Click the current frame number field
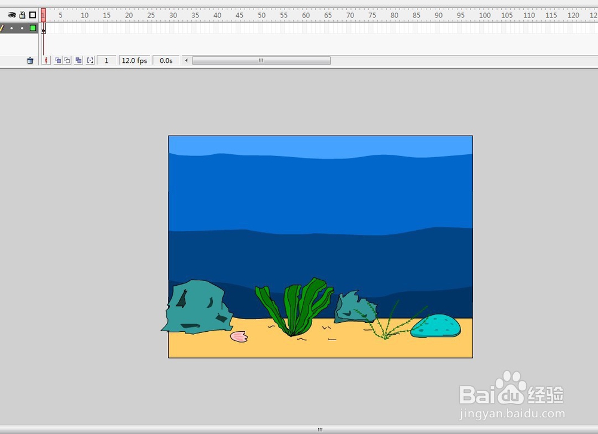 106,60
